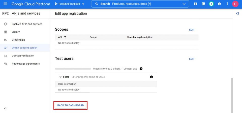Select Domain verification menu item

click(23, 56)
